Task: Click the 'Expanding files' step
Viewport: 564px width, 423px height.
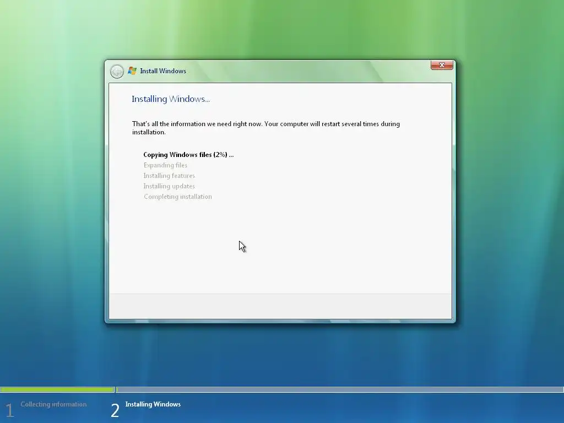Action: 165,165
